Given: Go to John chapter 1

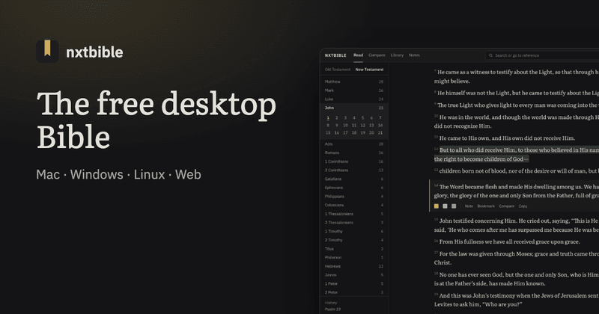Looking at the screenshot, I should point(328,118).
